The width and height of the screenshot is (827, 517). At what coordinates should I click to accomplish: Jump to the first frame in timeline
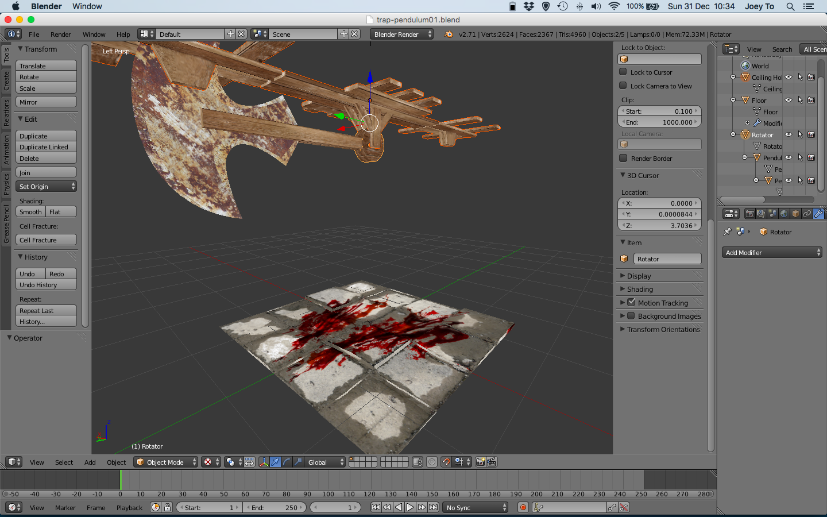[376, 507]
